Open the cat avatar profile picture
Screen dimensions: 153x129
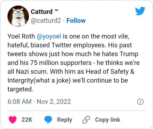[x=18, y=16]
